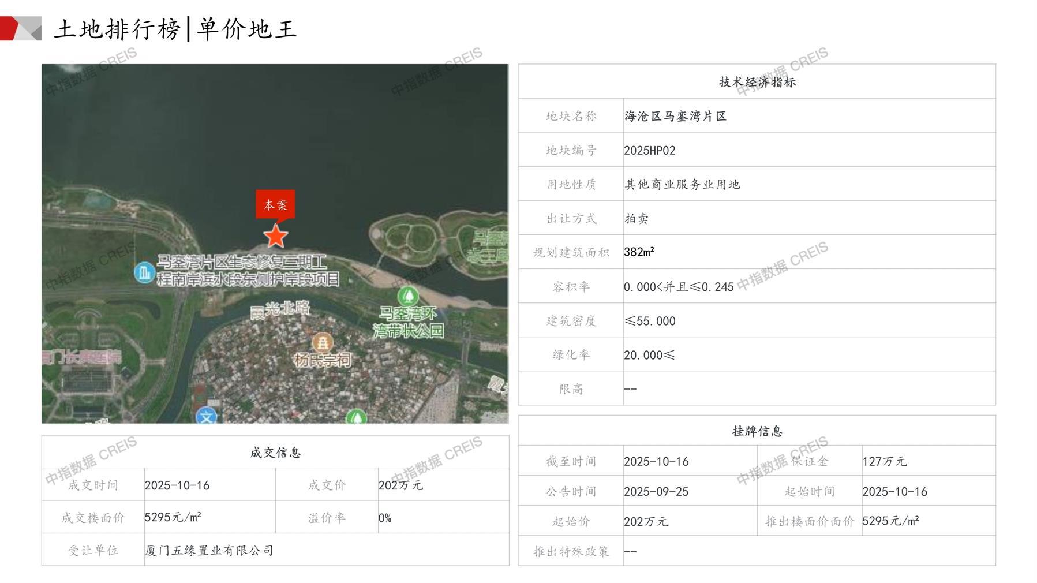This screenshot has width=1037, height=583.
Task: Click the red 本案 callout label
Action: click(275, 204)
